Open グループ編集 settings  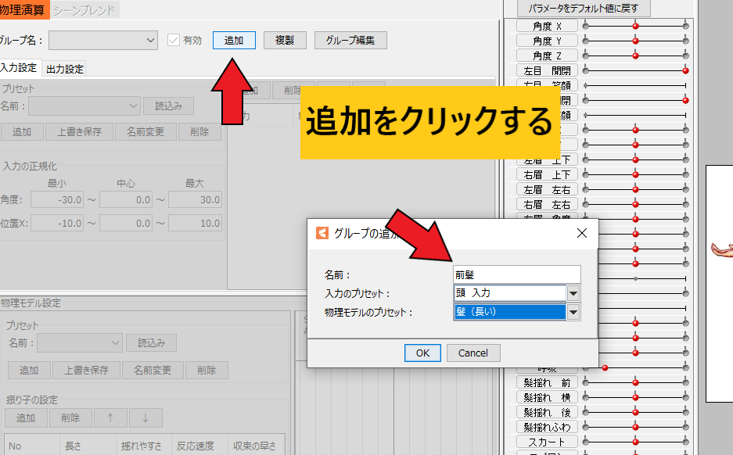coord(350,41)
